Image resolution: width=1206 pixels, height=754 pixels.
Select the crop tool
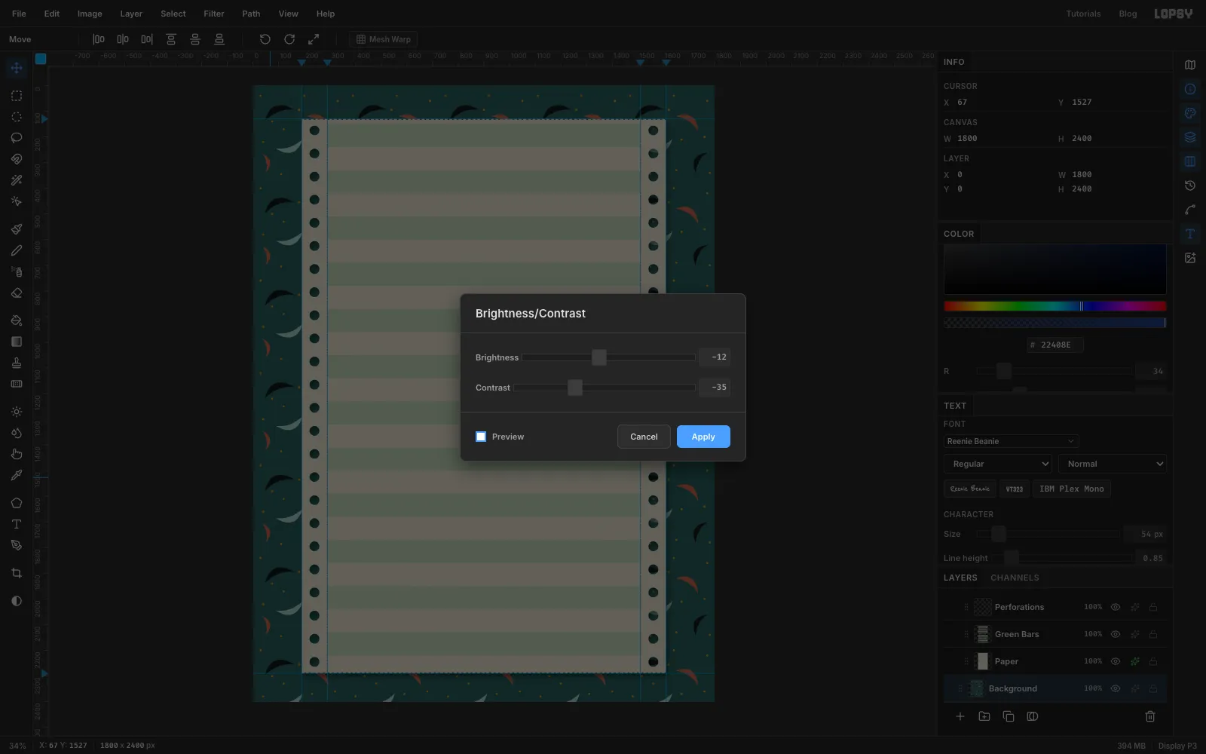click(x=17, y=573)
